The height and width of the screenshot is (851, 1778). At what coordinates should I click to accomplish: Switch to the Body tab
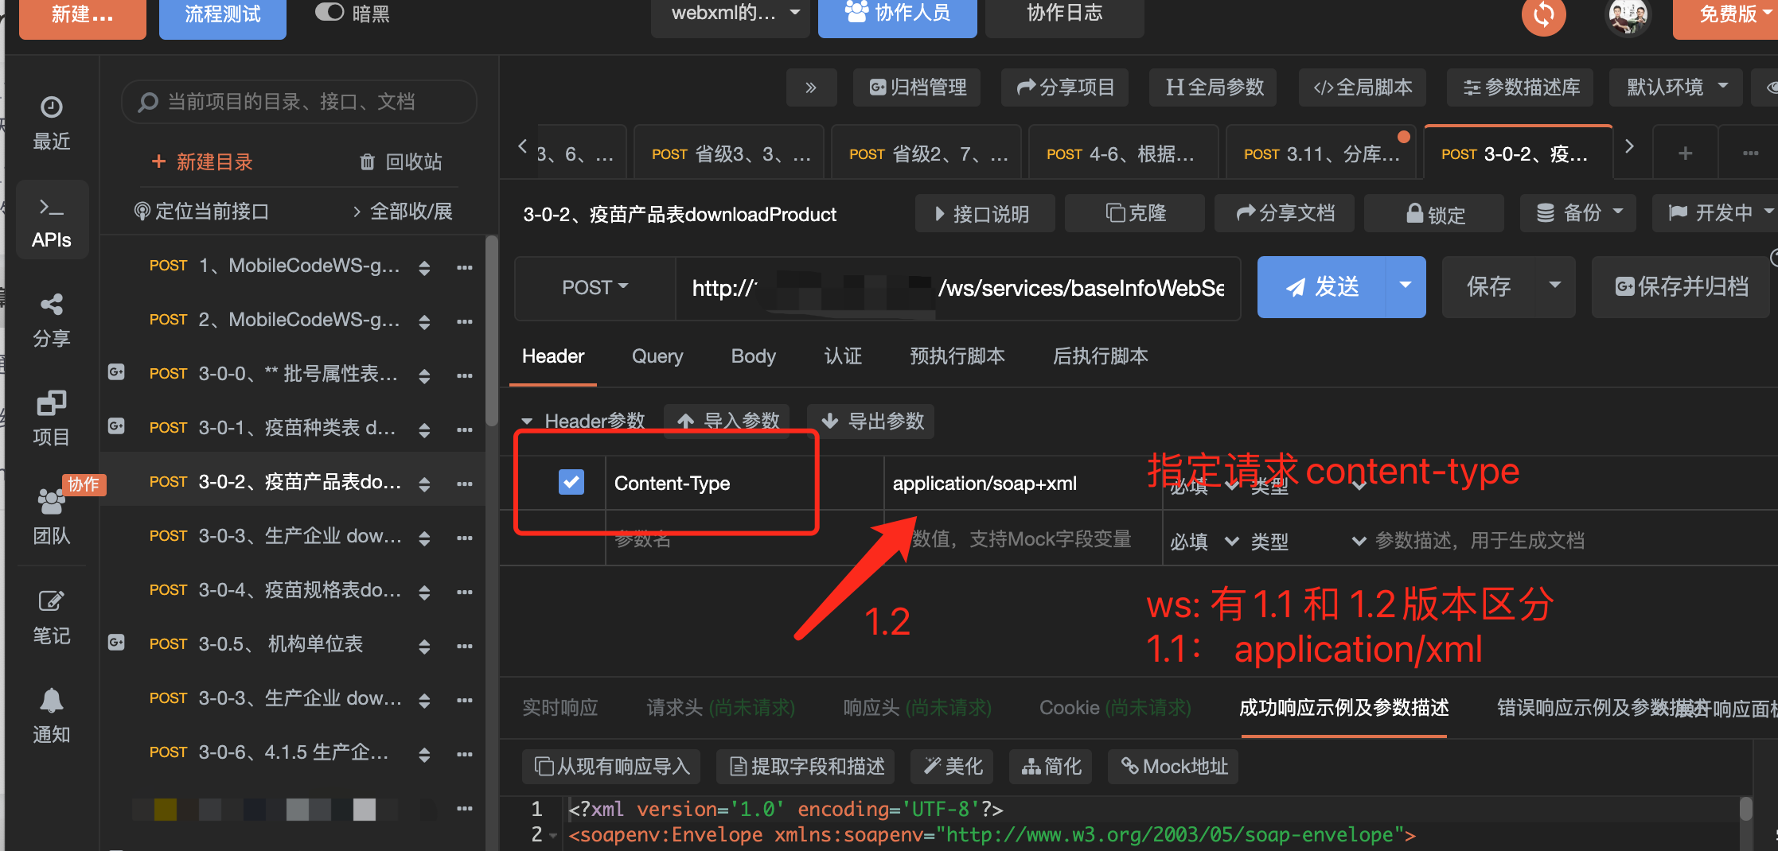[752, 356]
